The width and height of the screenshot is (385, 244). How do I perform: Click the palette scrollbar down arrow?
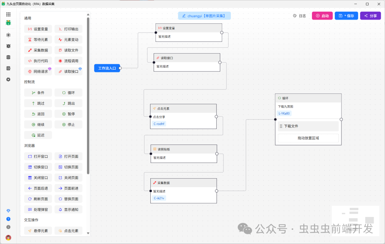pyautogui.click(x=88, y=233)
